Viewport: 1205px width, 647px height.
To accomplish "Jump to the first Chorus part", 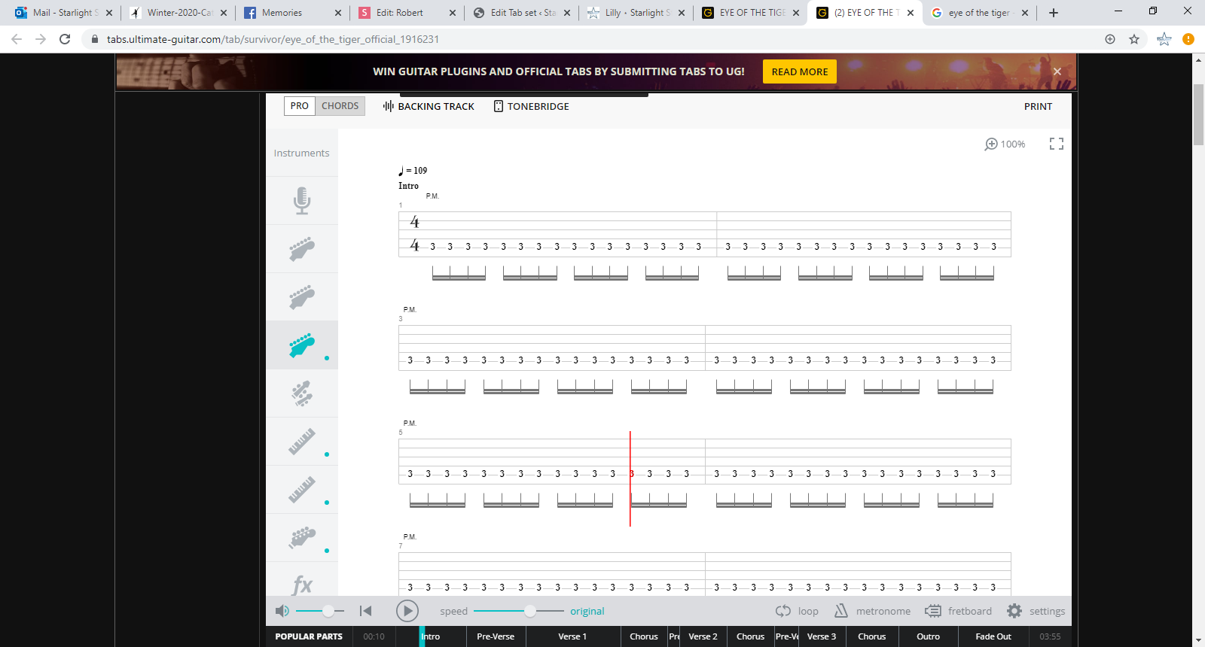I will (x=644, y=636).
